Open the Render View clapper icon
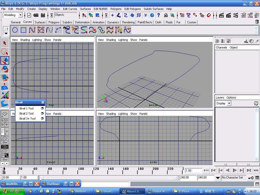Screen dimensions: 260x195 (221, 15)
